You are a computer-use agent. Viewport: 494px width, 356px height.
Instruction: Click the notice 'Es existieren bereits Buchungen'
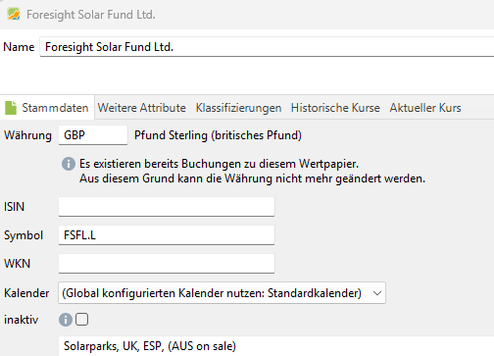pyautogui.click(x=219, y=164)
